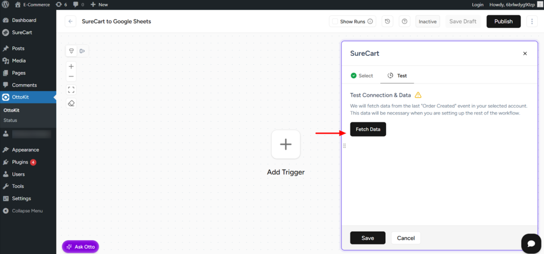Screen dimensions: 544x254
Task: Open the workflow history icon
Action: tap(388, 22)
